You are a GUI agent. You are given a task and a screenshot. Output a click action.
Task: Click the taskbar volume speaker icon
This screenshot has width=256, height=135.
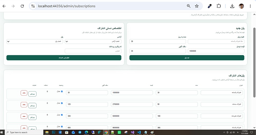point(233,132)
